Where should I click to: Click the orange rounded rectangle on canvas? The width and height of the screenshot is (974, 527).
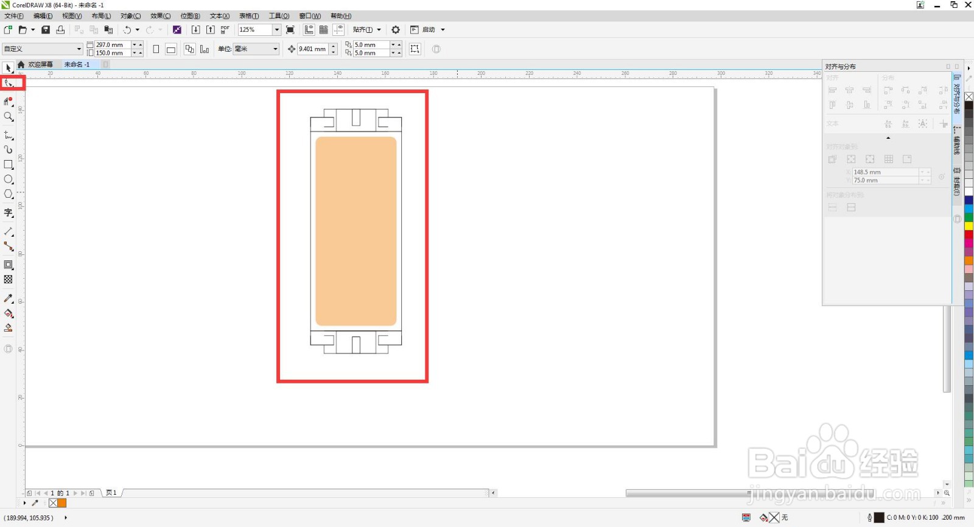click(x=356, y=231)
